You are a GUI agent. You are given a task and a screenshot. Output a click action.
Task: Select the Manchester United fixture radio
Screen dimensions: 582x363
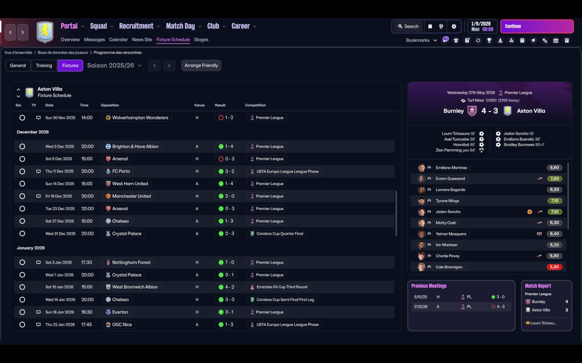pyautogui.click(x=22, y=196)
